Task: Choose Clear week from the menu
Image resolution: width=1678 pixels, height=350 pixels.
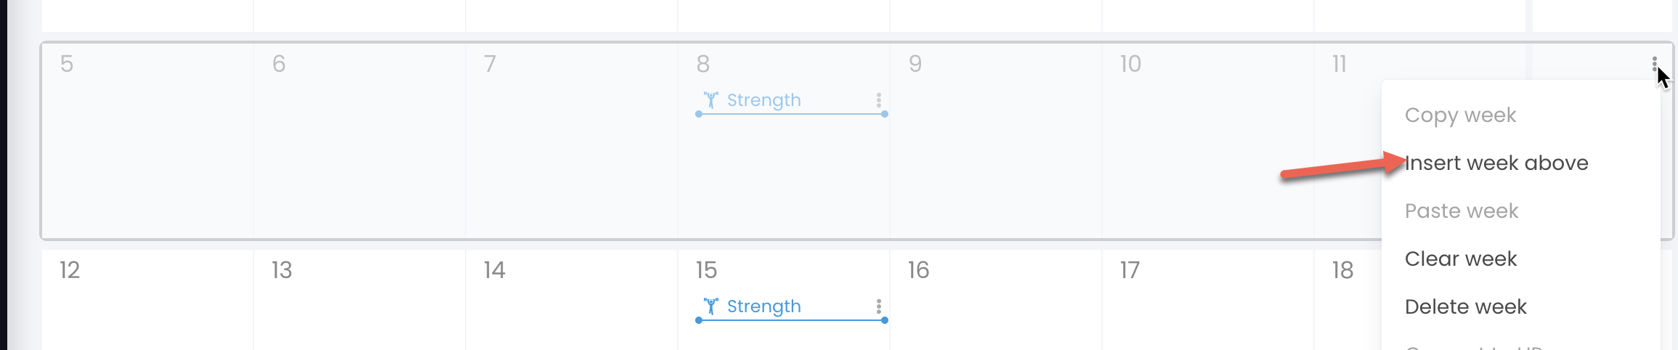Action: point(1461,259)
